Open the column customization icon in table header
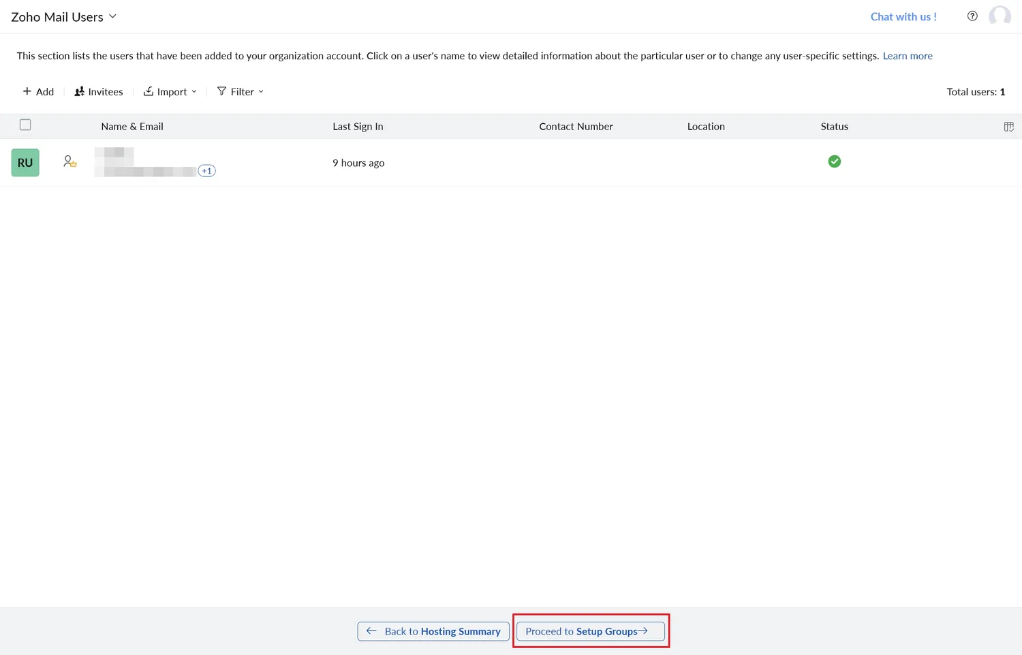Image resolution: width=1022 pixels, height=655 pixels. point(1009,126)
